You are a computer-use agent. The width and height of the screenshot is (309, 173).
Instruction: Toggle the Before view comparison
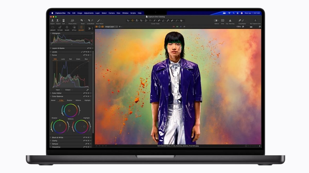point(215,20)
